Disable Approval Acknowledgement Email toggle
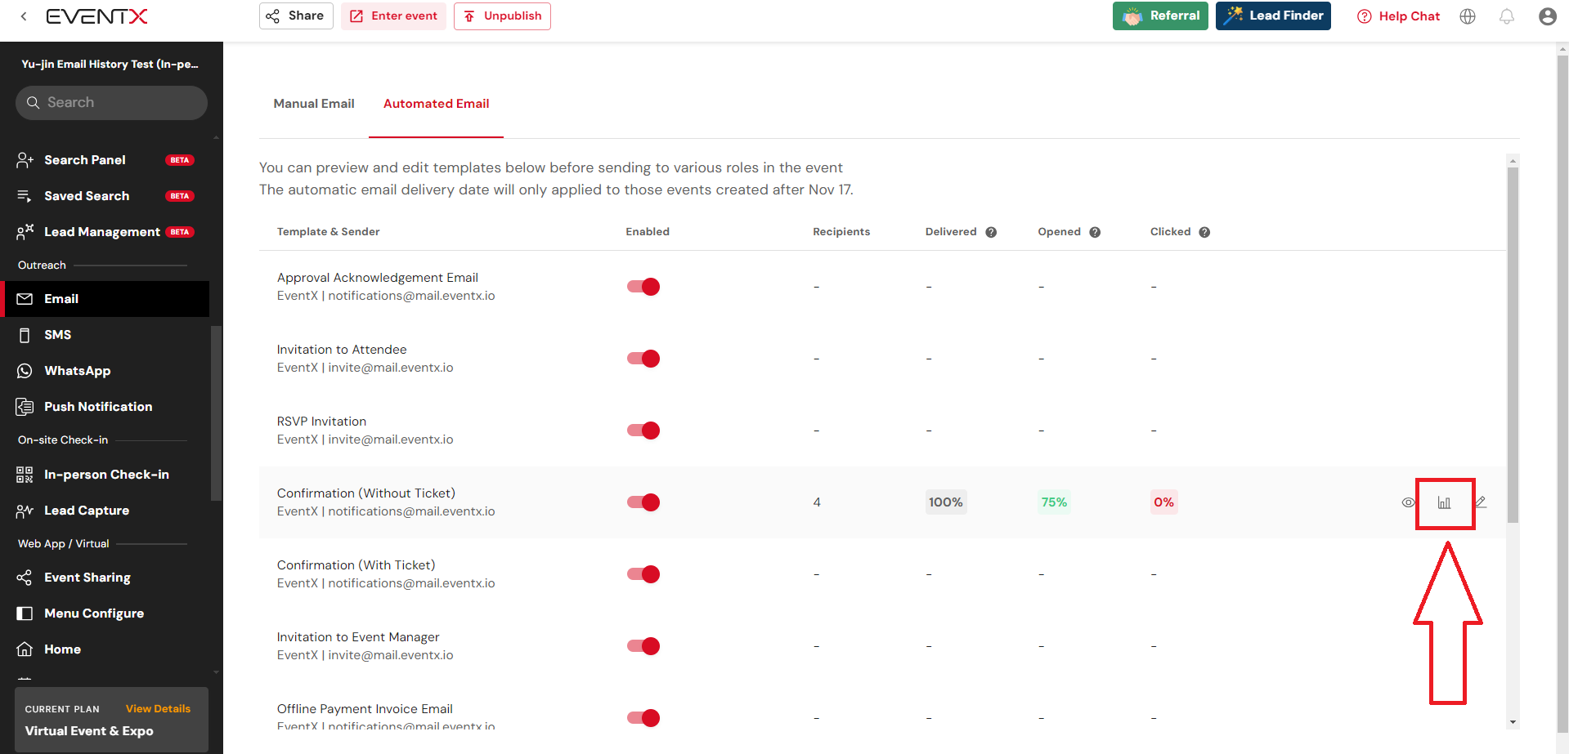The height and width of the screenshot is (754, 1569). pyautogui.click(x=643, y=287)
